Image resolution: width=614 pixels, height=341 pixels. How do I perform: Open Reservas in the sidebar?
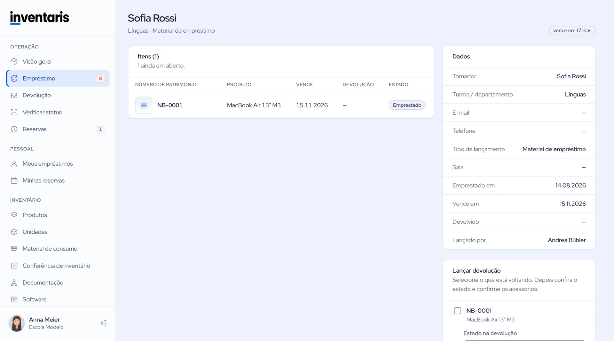click(58, 129)
